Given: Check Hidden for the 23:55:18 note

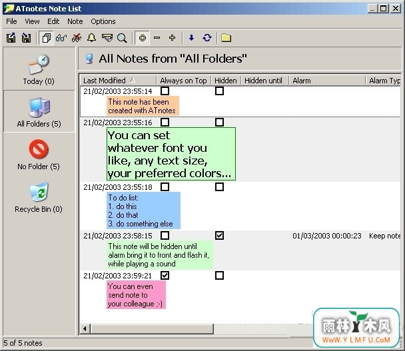Looking at the screenshot, I should (x=219, y=186).
